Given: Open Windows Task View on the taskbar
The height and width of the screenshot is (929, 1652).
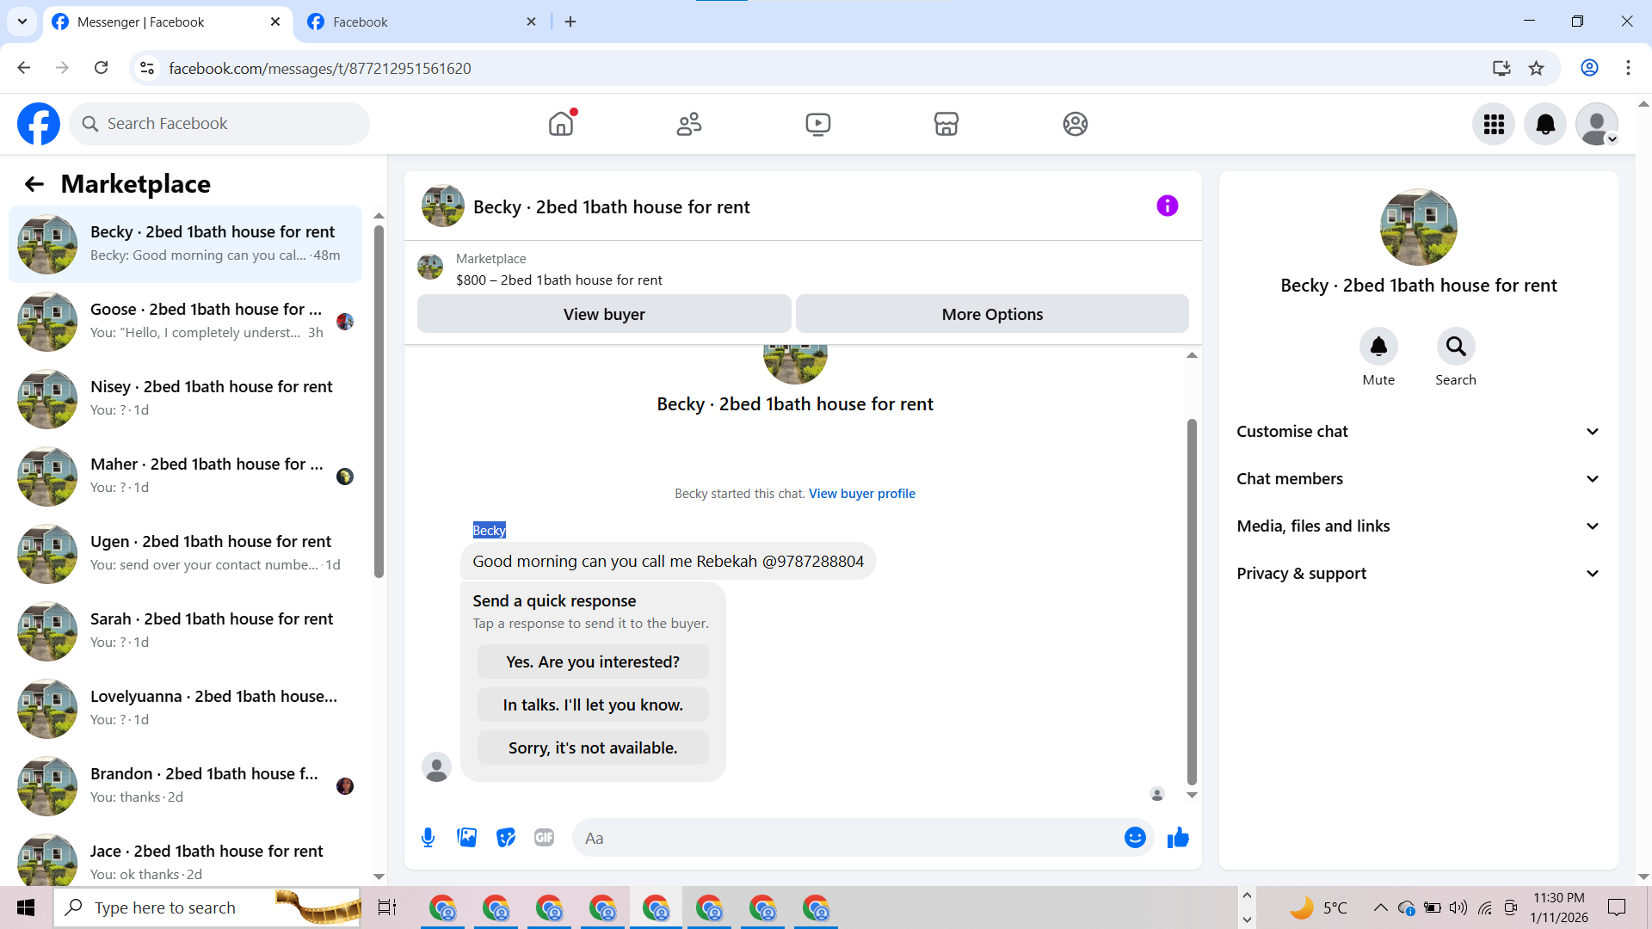Looking at the screenshot, I should coord(387,907).
